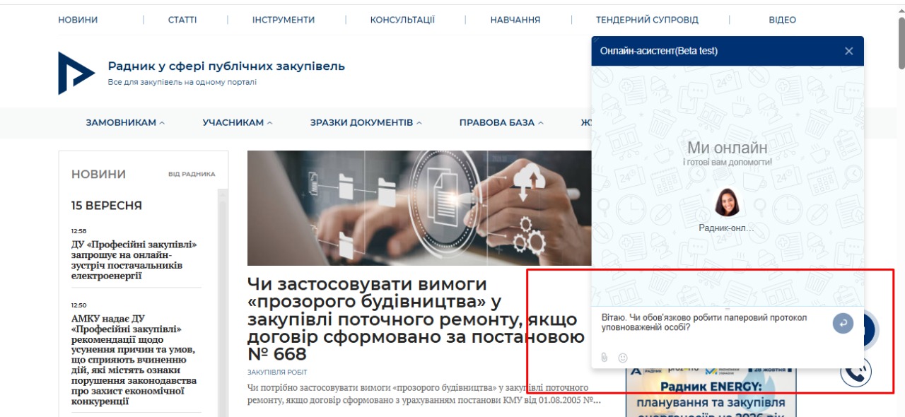This screenshot has height=417, width=905.
Task: Open the article about прозорого будівництва
Action: [x=417, y=319]
